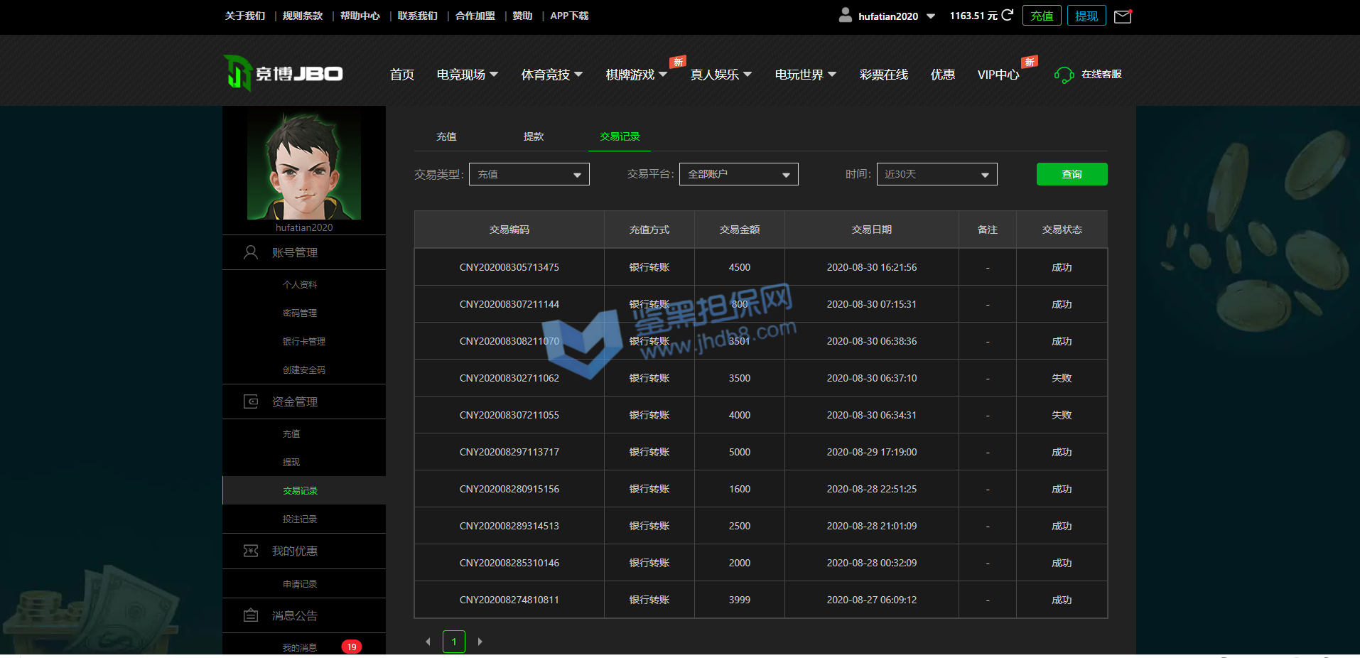This screenshot has height=658, width=1360.
Task: Go to the previous page arrow
Action: click(428, 642)
